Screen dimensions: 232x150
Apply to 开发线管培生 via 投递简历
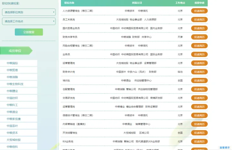(199, 133)
